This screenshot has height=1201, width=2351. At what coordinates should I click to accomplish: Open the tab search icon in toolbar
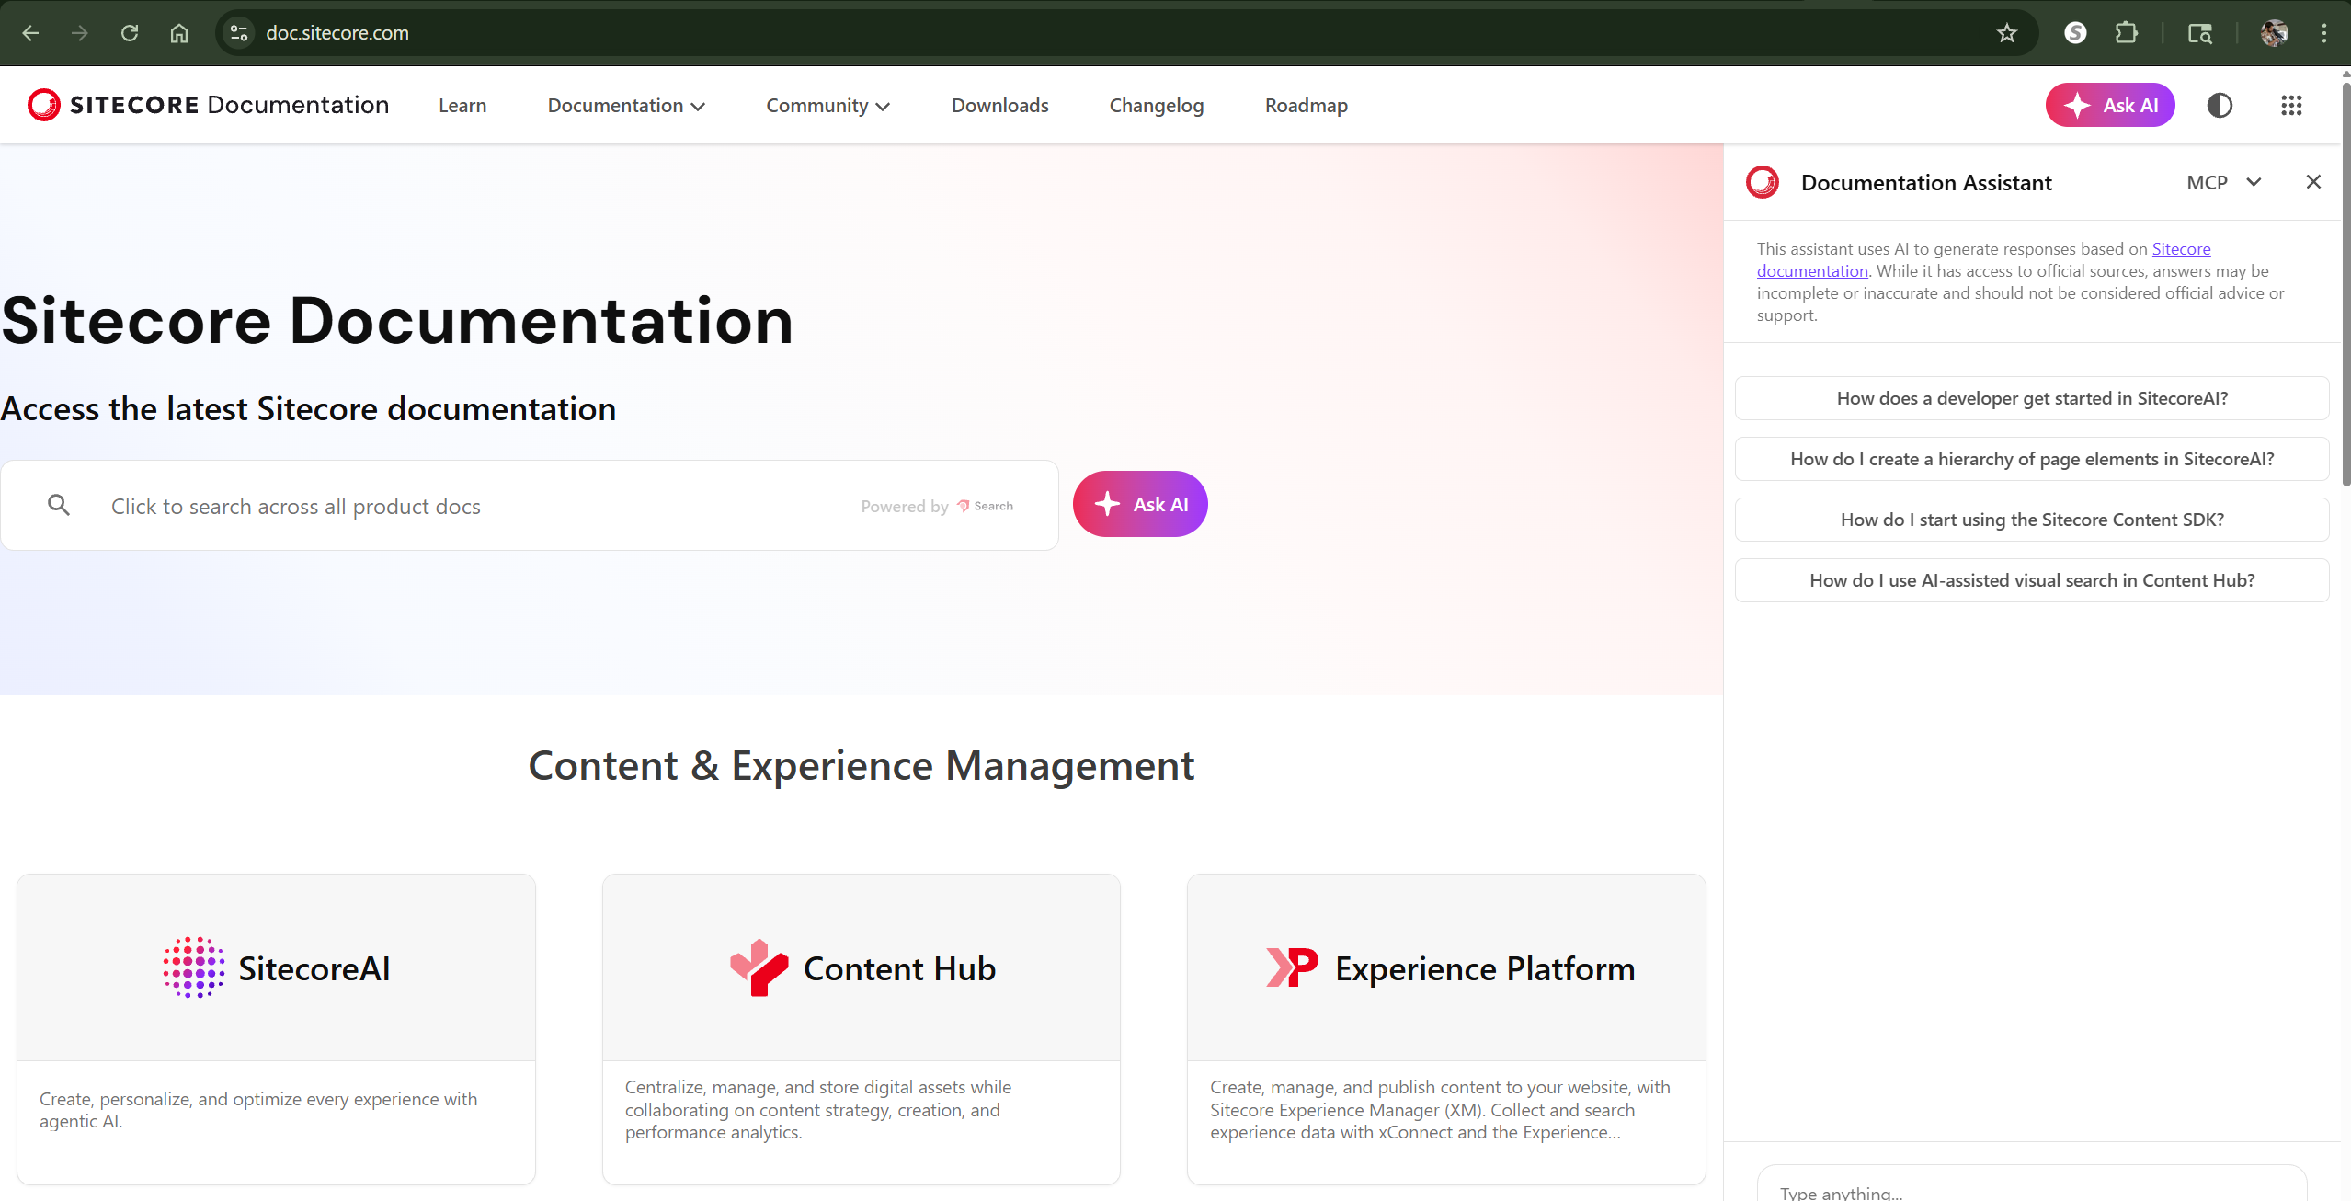[x=2200, y=33]
